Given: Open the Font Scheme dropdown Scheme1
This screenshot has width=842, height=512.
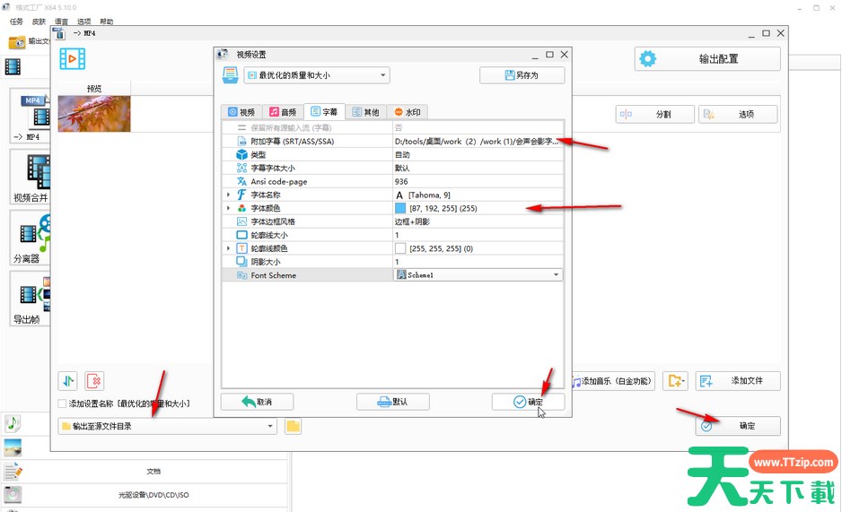Looking at the screenshot, I should (x=478, y=275).
